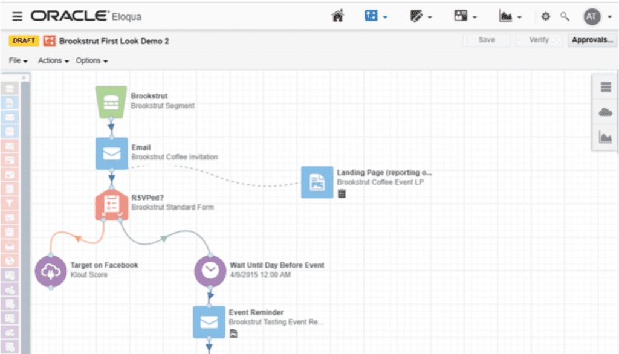Open the File menu
The width and height of the screenshot is (619, 354).
18,61
